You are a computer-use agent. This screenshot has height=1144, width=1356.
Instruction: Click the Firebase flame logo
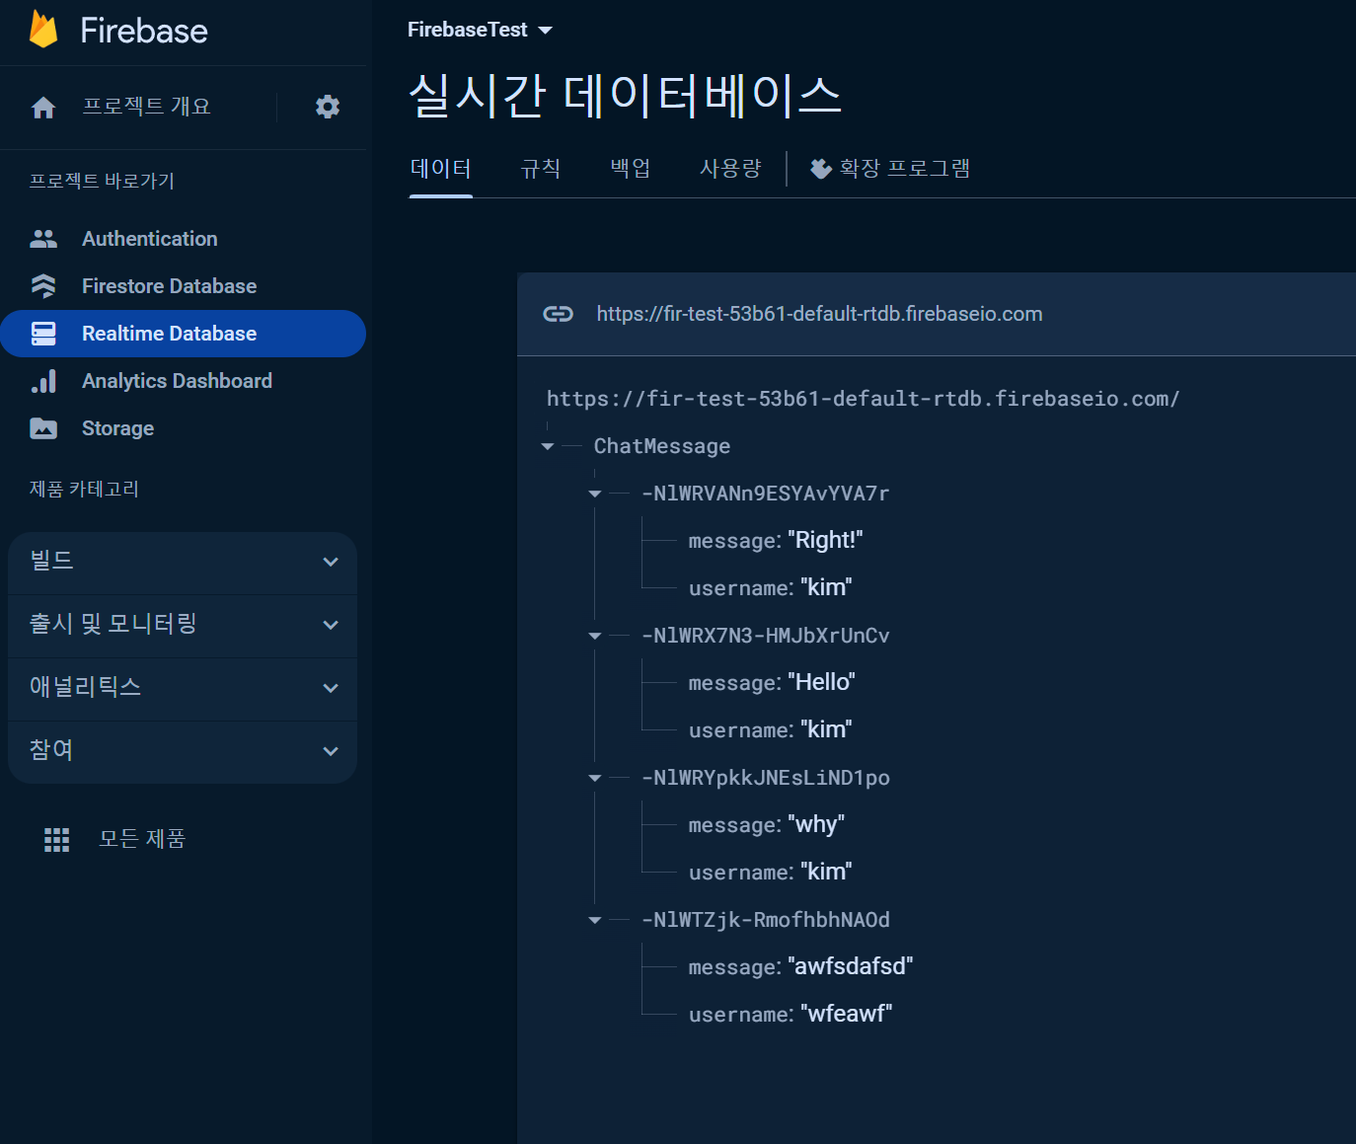43,30
